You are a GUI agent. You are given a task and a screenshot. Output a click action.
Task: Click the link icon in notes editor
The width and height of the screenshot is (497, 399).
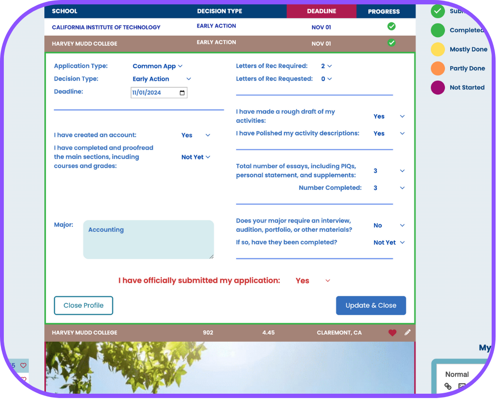pyautogui.click(x=448, y=386)
